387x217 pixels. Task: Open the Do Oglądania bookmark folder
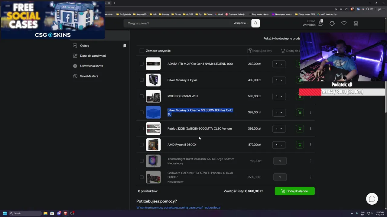(124, 14)
